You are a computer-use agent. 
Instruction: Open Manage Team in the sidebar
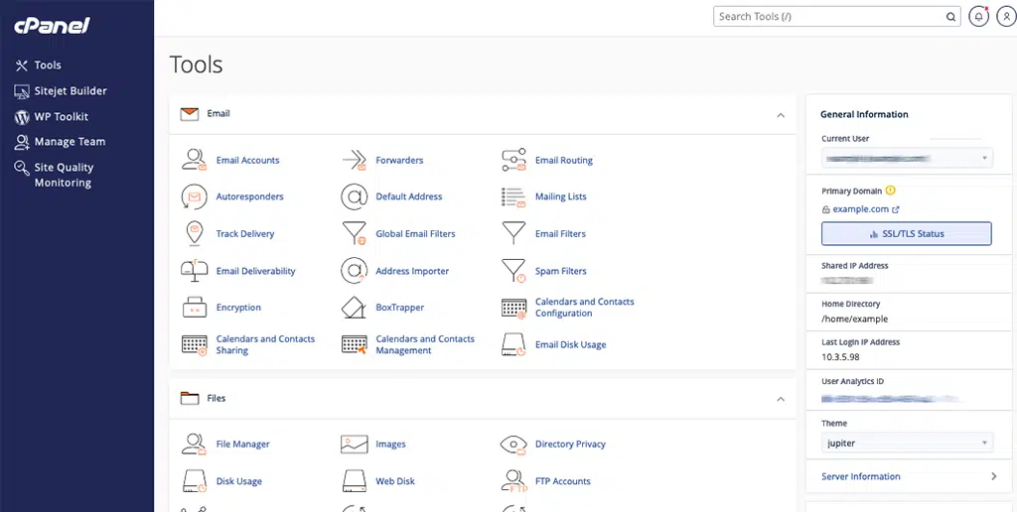click(x=60, y=141)
